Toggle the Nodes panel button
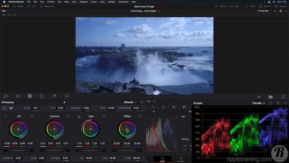This screenshot has height=163, width=289. pos(250,6)
